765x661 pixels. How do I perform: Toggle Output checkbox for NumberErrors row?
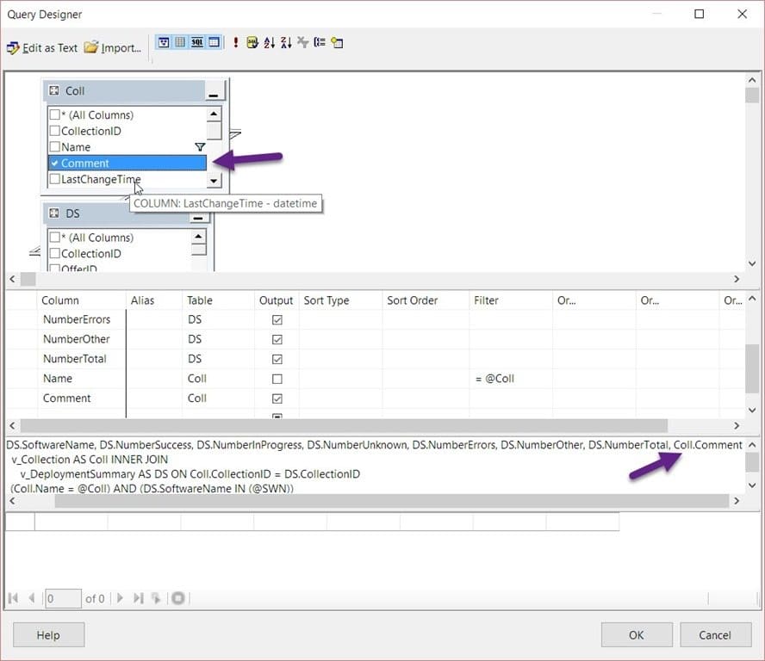pyautogui.click(x=277, y=320)
